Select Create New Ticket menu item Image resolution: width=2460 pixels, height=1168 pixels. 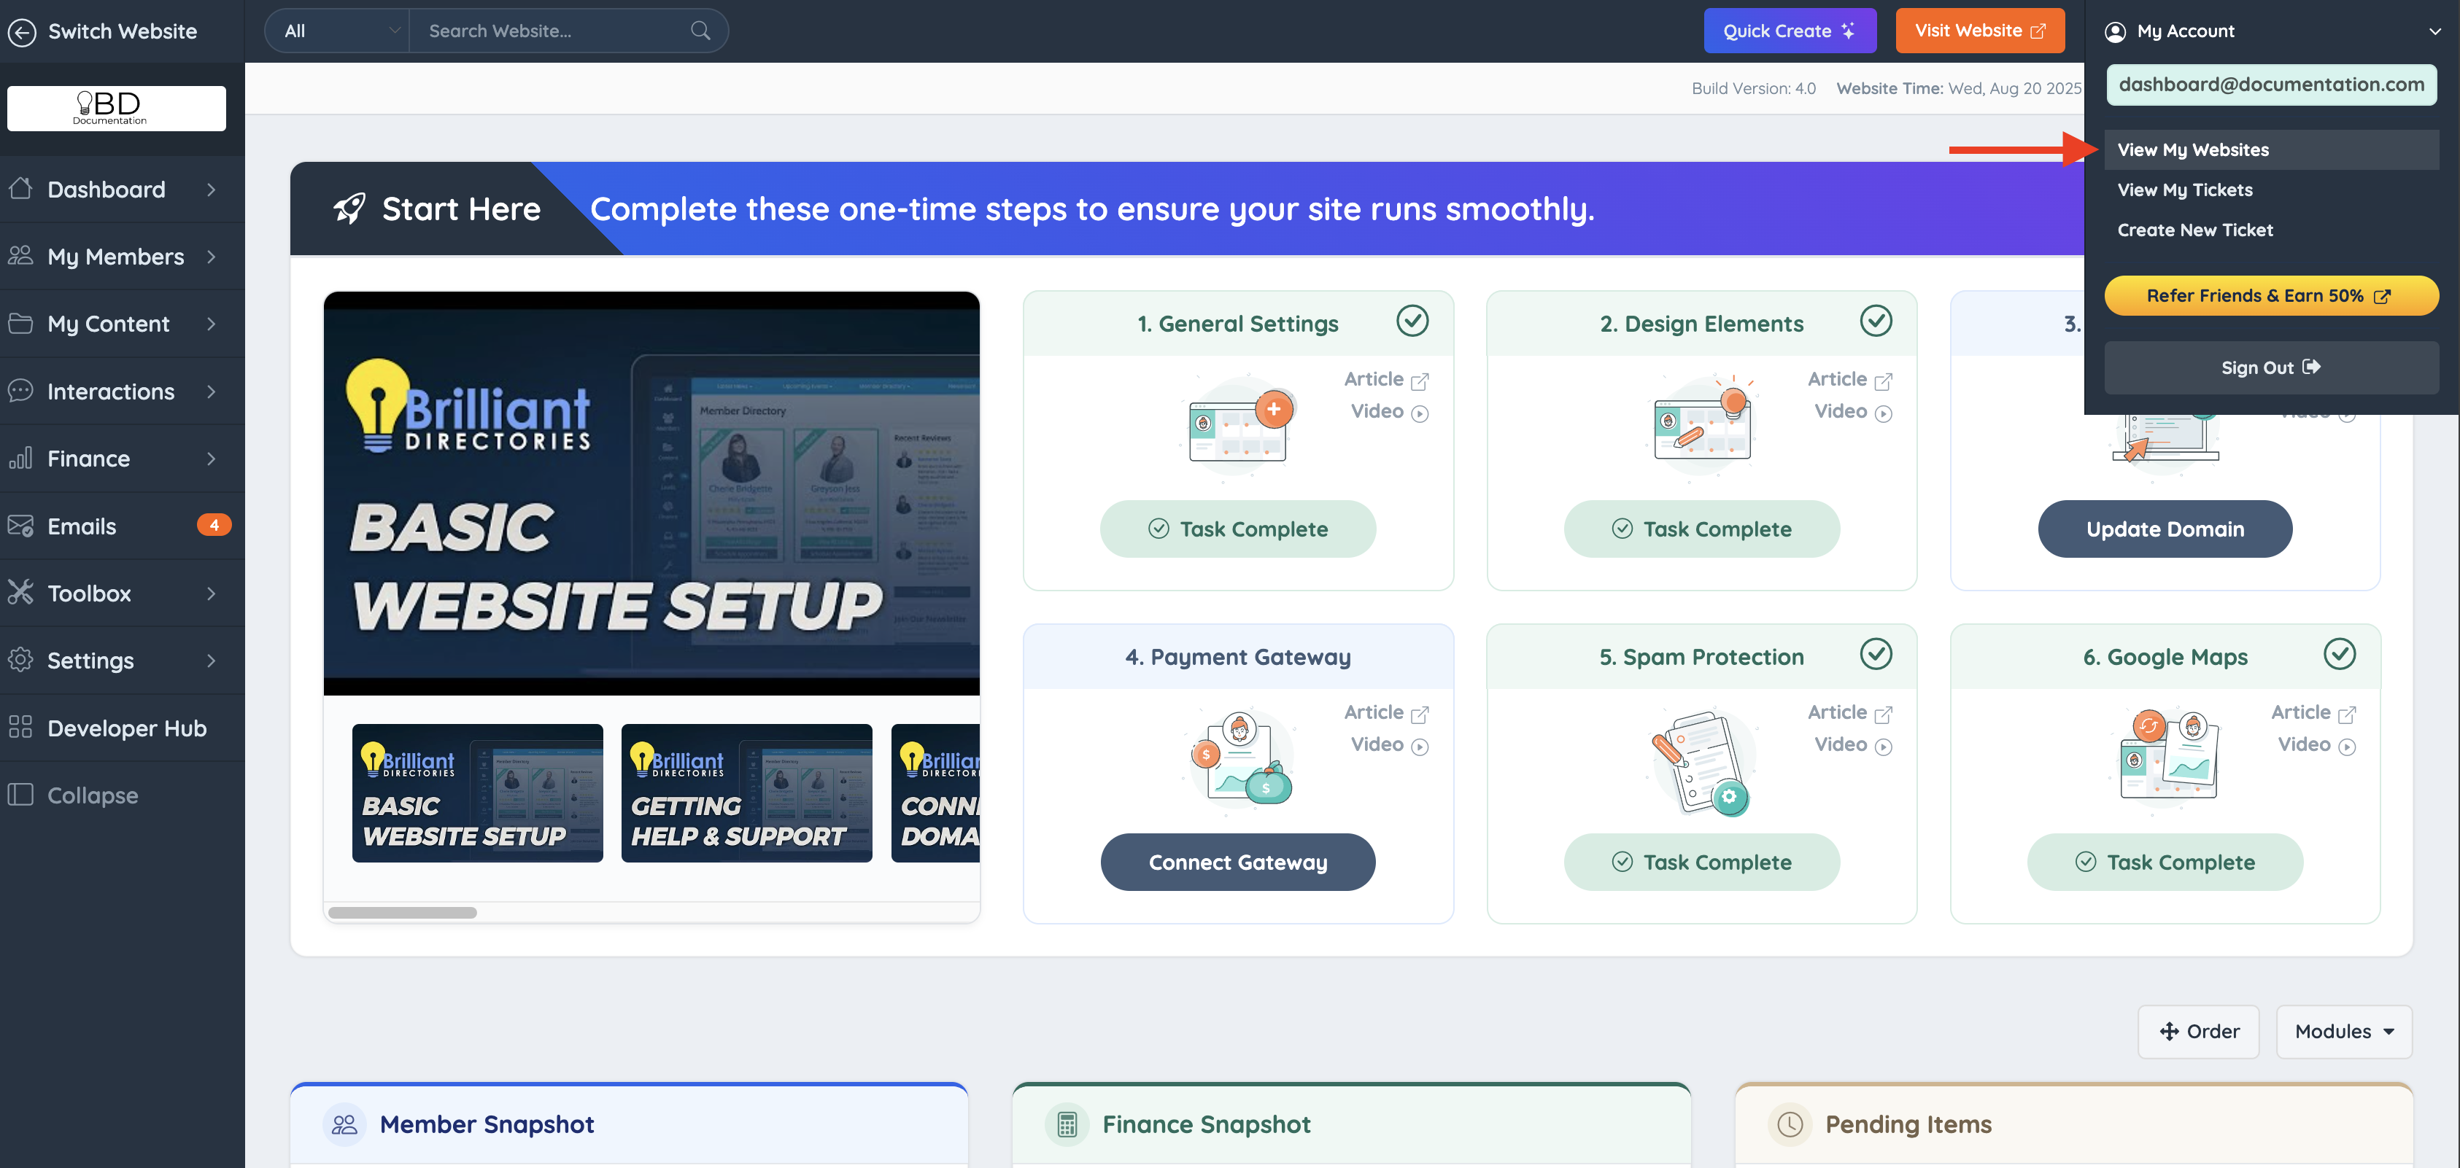(x=2194, y=230)
